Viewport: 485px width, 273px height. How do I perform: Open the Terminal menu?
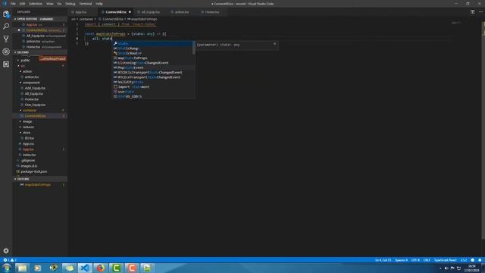86,4
